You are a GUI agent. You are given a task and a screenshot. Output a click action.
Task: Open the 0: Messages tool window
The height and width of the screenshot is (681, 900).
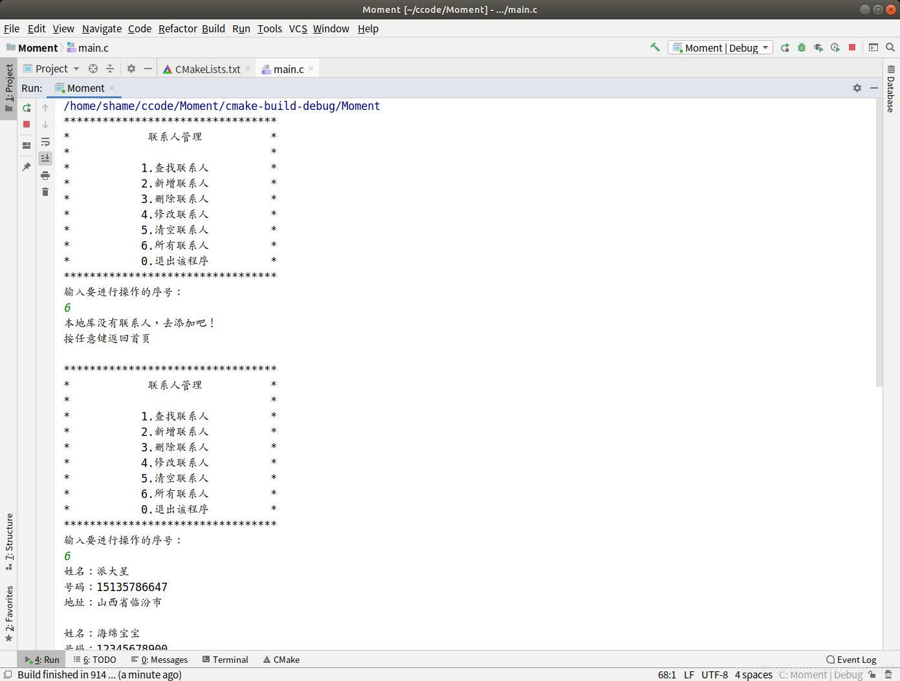[159, 660]
